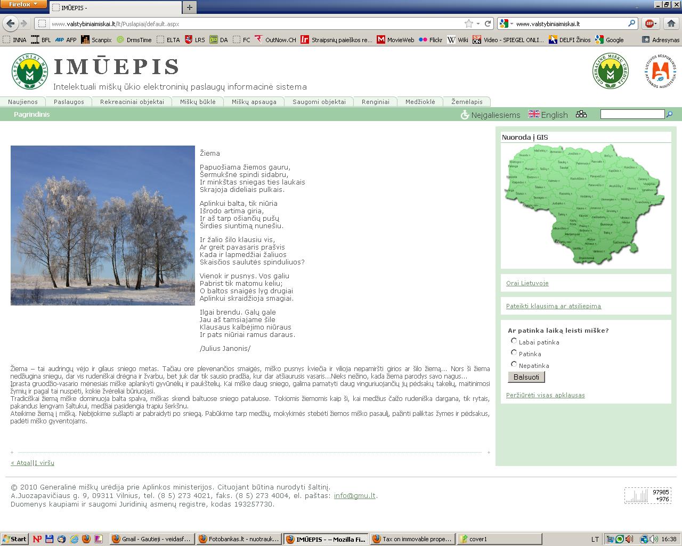Open a new tab with the plus button
Viewport: 682px width, 546px height.
pyautogui.click(x=189, y=7)
